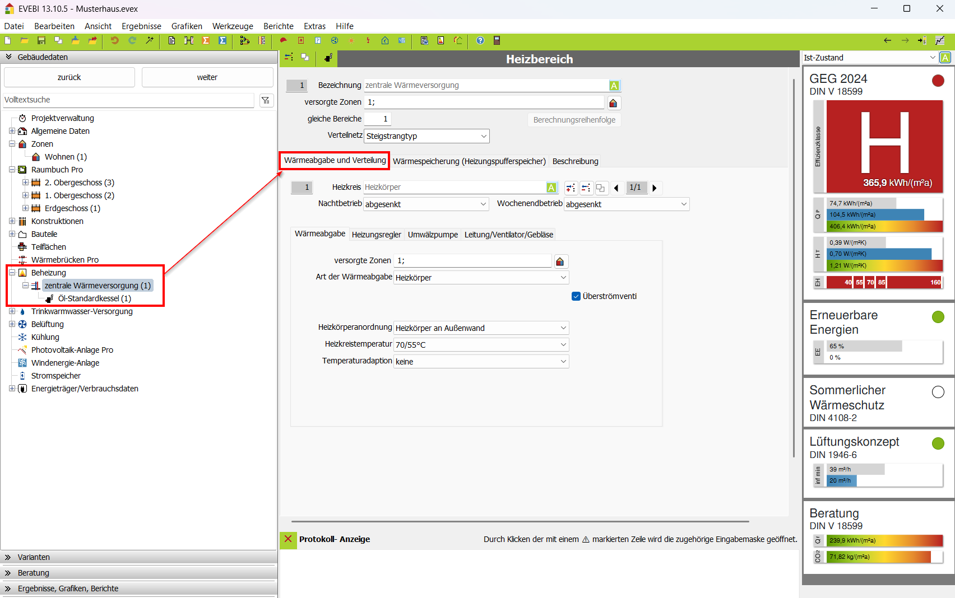
Task: Click the filter icon beside Volltextsuche
Action: pyautogui.click(x=266, y=100)
